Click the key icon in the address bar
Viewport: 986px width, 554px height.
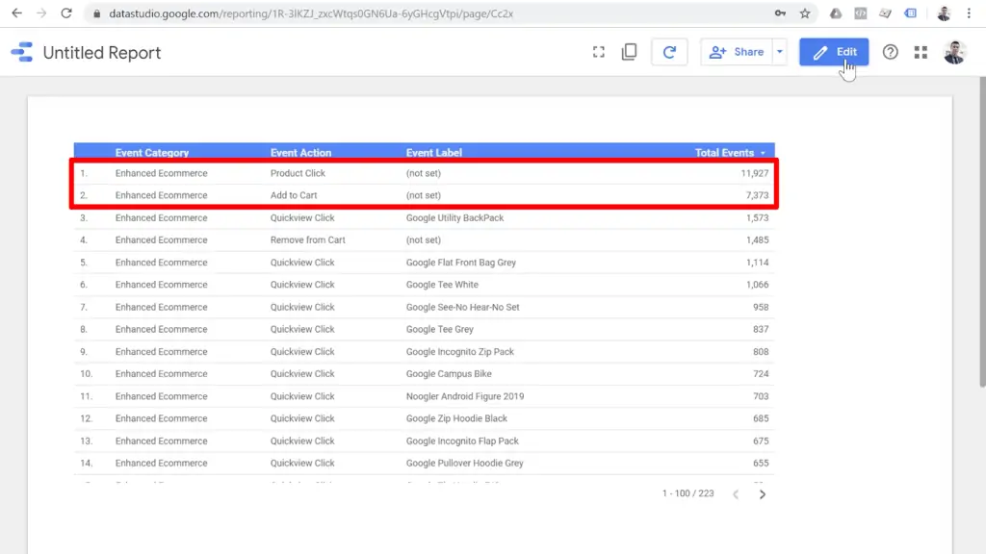(x=781, y=13)
